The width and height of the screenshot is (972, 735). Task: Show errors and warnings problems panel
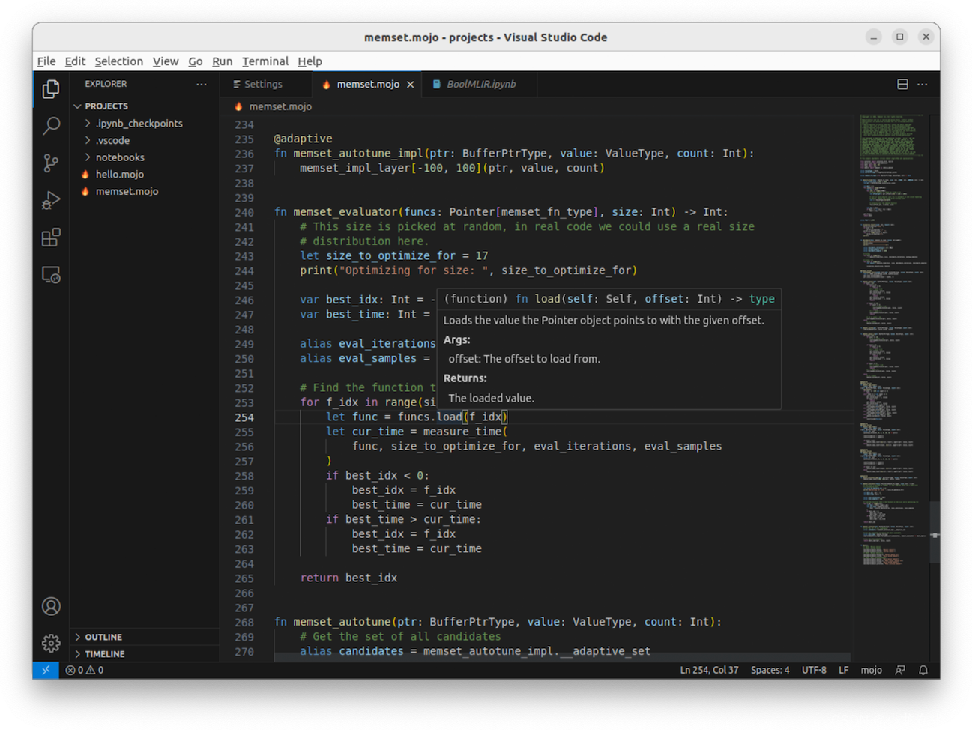85,671
